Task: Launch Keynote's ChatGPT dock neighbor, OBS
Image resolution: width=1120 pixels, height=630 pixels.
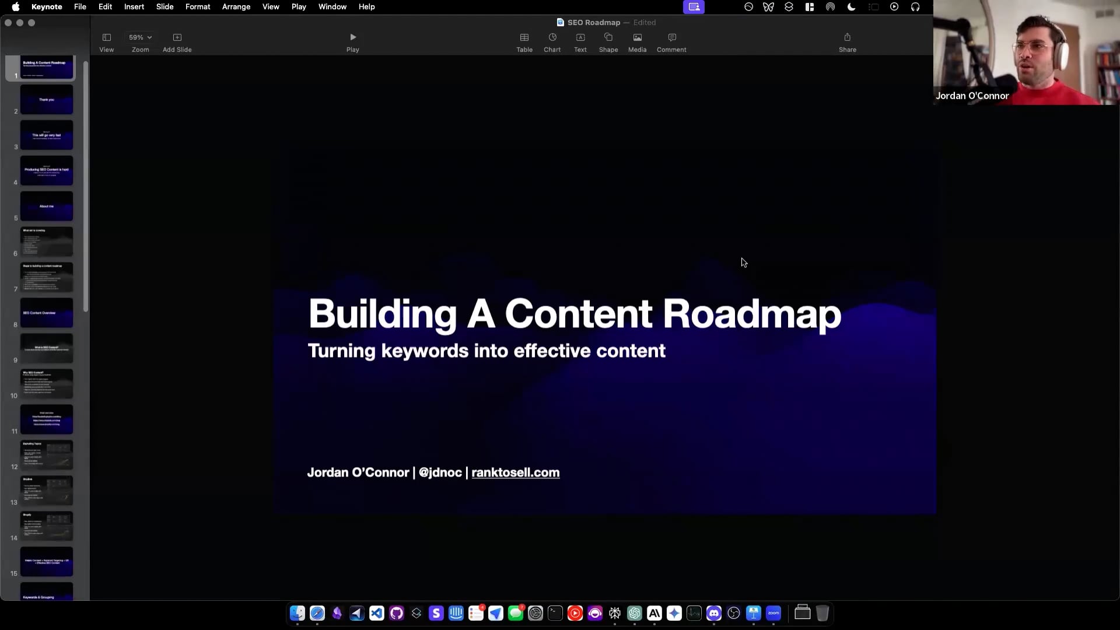Action: point(734,613)
